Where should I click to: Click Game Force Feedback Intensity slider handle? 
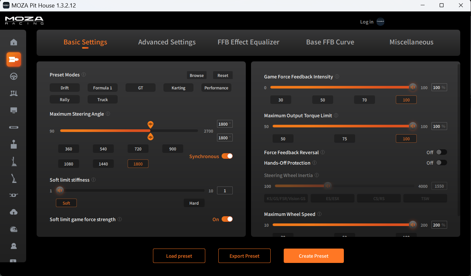pos(413,87)
